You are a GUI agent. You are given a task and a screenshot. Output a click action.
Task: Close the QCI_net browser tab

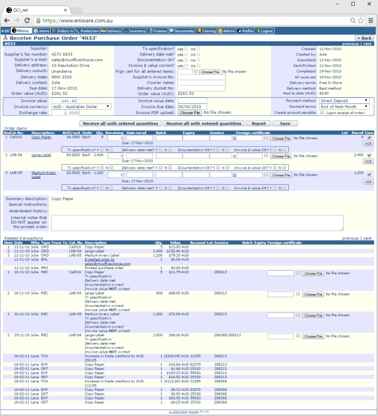pos(66,10)
